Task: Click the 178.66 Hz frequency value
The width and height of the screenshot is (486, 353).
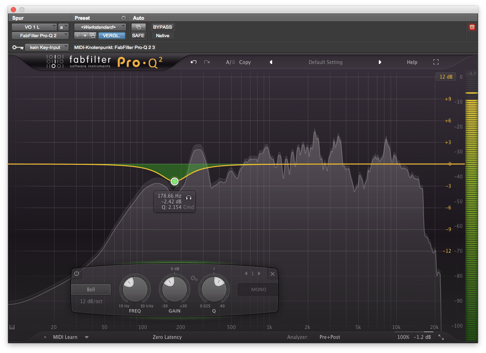Action: pyautogui.click(x=169, y=196)
